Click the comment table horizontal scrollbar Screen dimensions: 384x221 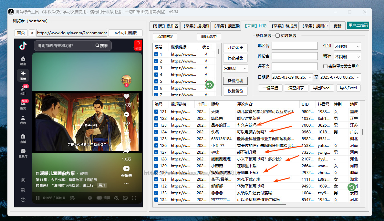(222, 205)
